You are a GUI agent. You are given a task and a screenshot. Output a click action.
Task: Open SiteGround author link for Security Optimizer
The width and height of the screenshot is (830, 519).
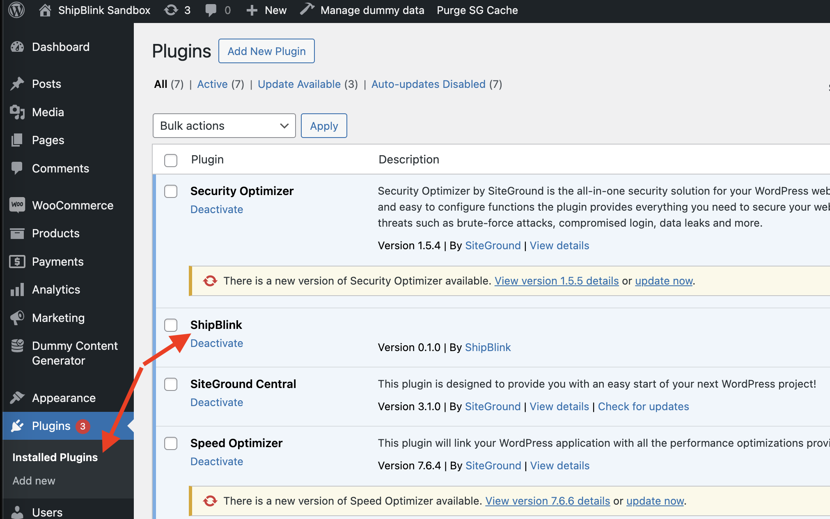(x=493, y=246)
